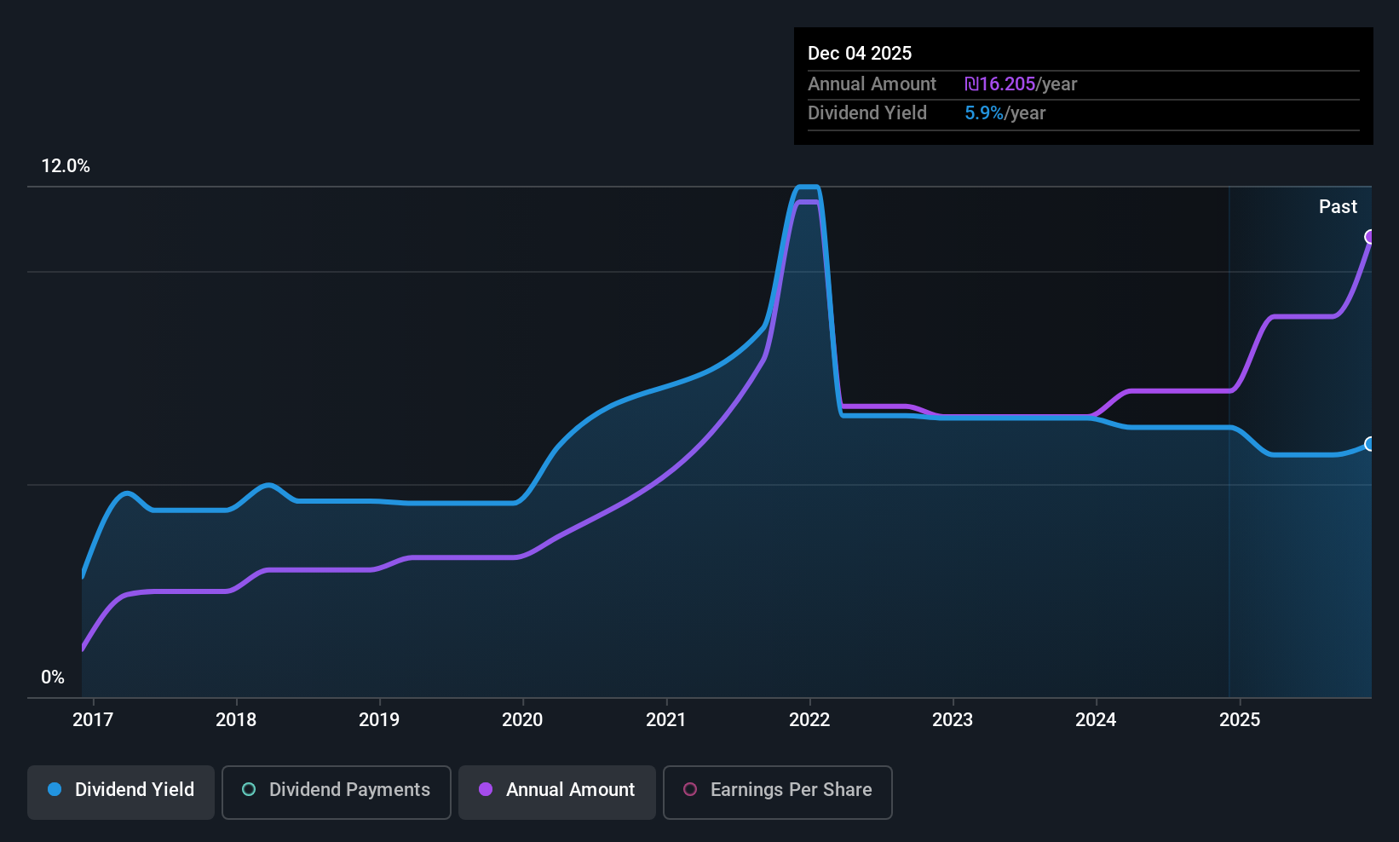Click the blue Dividend Yield legend dot
Viewport: 1399px width, 842px height.
pos(55,790)
